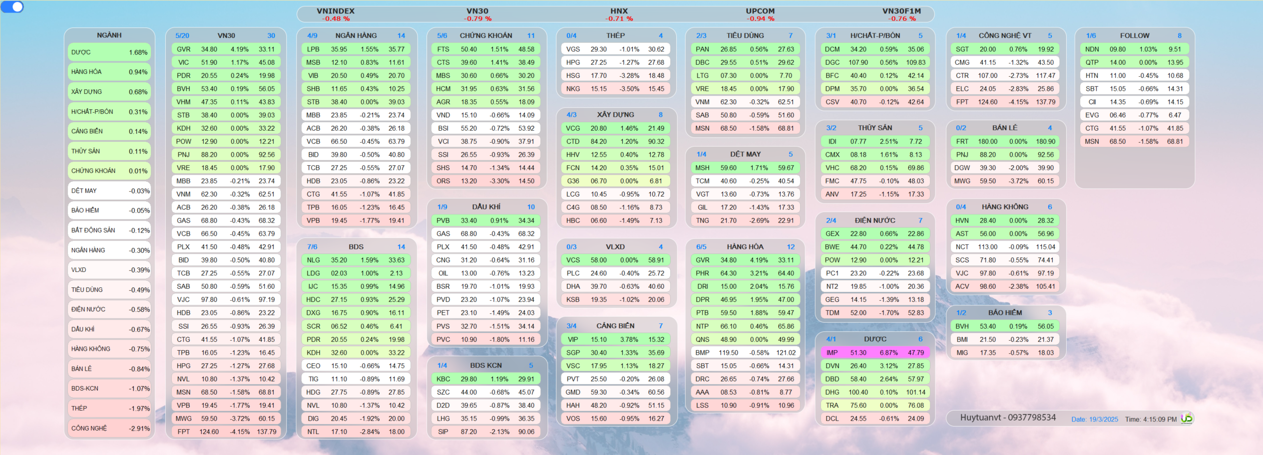Select the IMP row highlighted in magenta

874,353
